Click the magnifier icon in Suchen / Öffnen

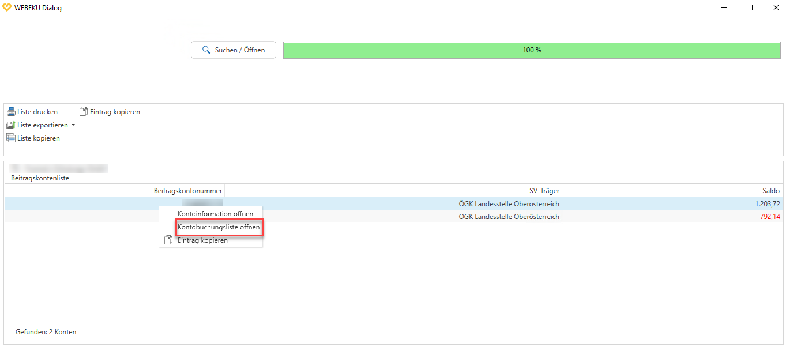pos(206,50)
